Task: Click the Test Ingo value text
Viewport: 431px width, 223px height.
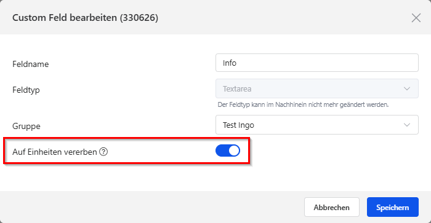Action: (238, 125)
